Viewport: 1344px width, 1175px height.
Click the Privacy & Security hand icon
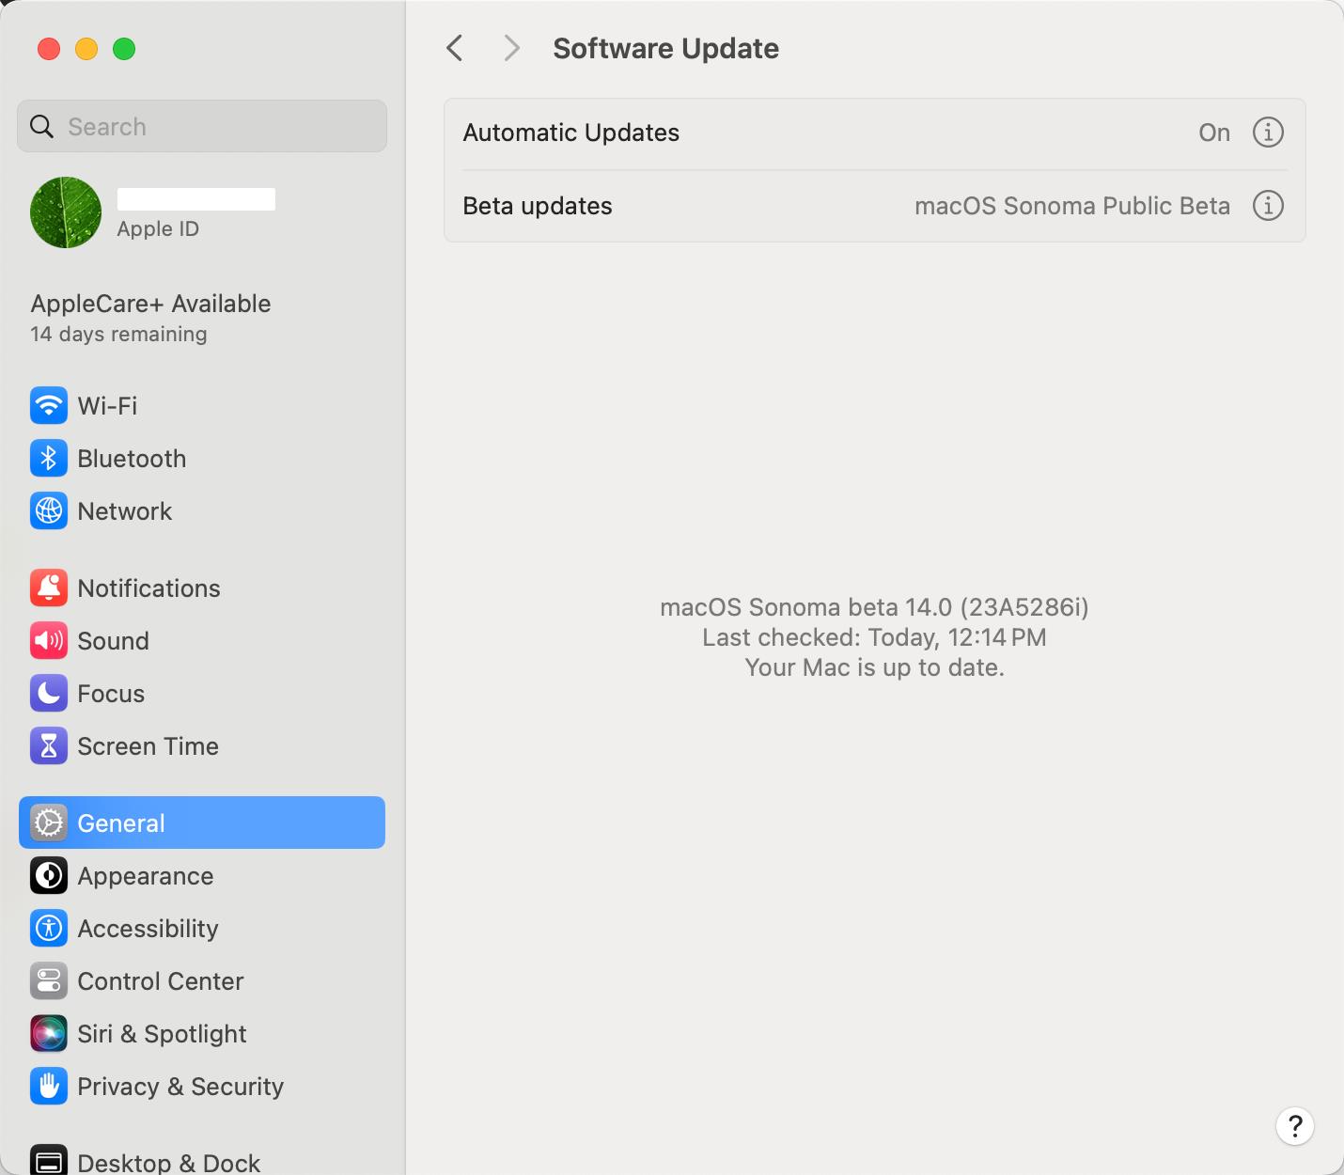[49, 1087]
